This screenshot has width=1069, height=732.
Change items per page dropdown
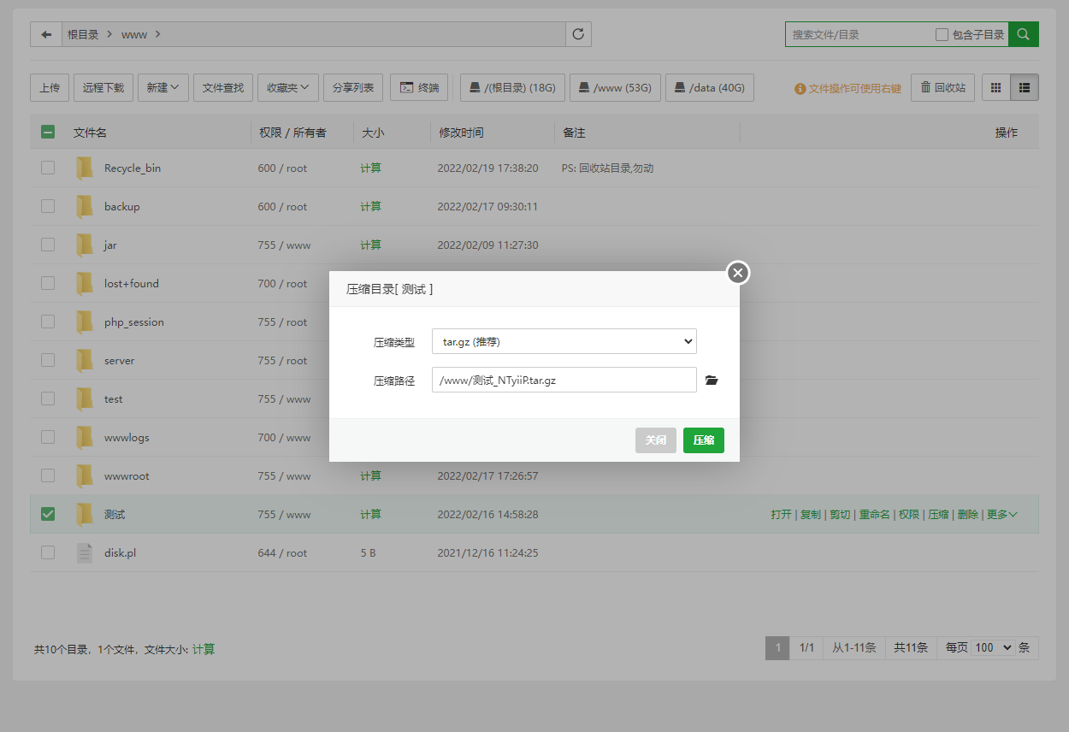(x=993, y=647)
